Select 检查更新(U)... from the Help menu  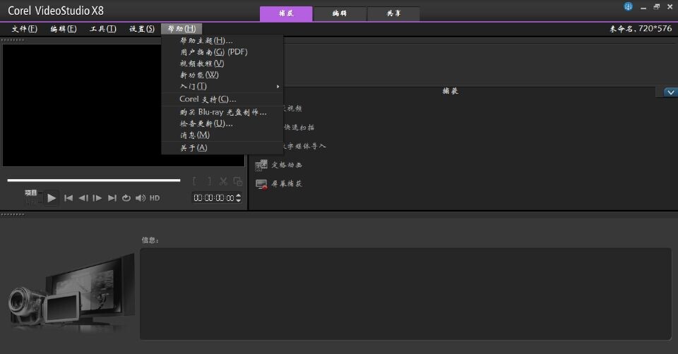[x=206, y=123]
